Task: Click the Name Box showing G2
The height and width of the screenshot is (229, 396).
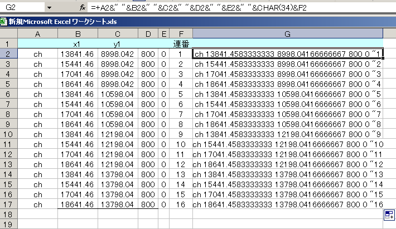Action: (x=22, y=8)
